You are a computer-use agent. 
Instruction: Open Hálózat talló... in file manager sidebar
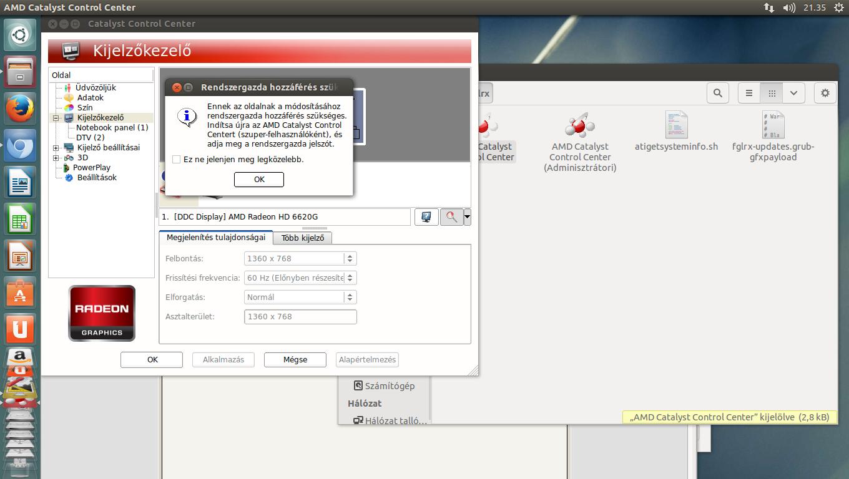point(390,420)
